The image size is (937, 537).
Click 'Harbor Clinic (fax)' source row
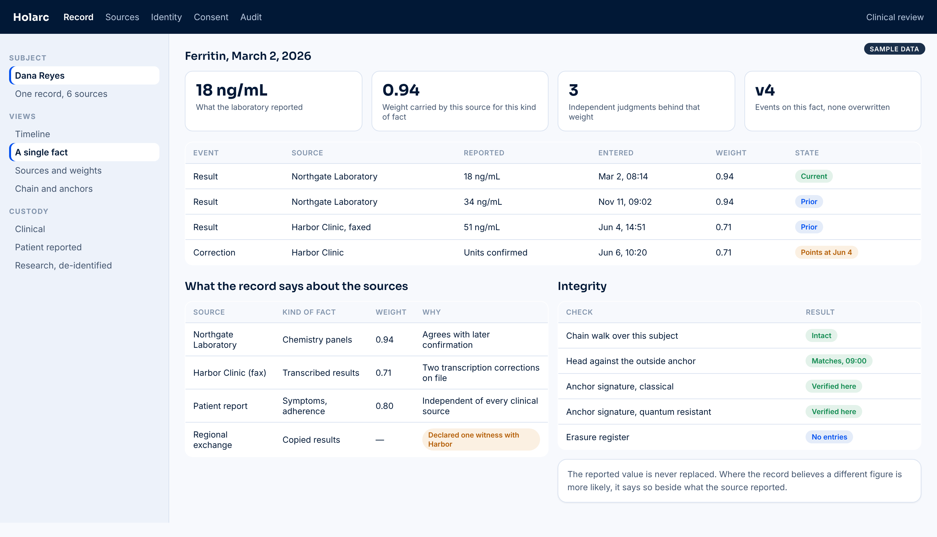230,373
